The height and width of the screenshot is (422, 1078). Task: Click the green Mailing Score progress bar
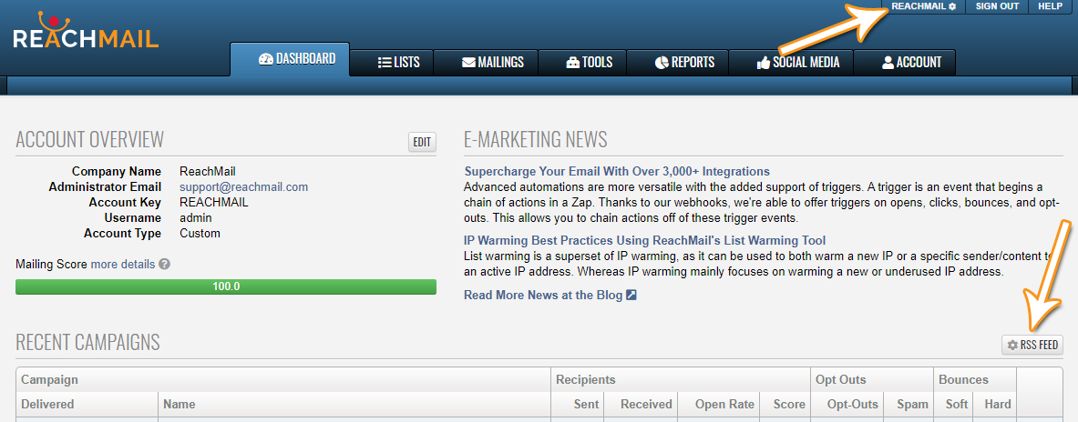(x=226, y=286)
